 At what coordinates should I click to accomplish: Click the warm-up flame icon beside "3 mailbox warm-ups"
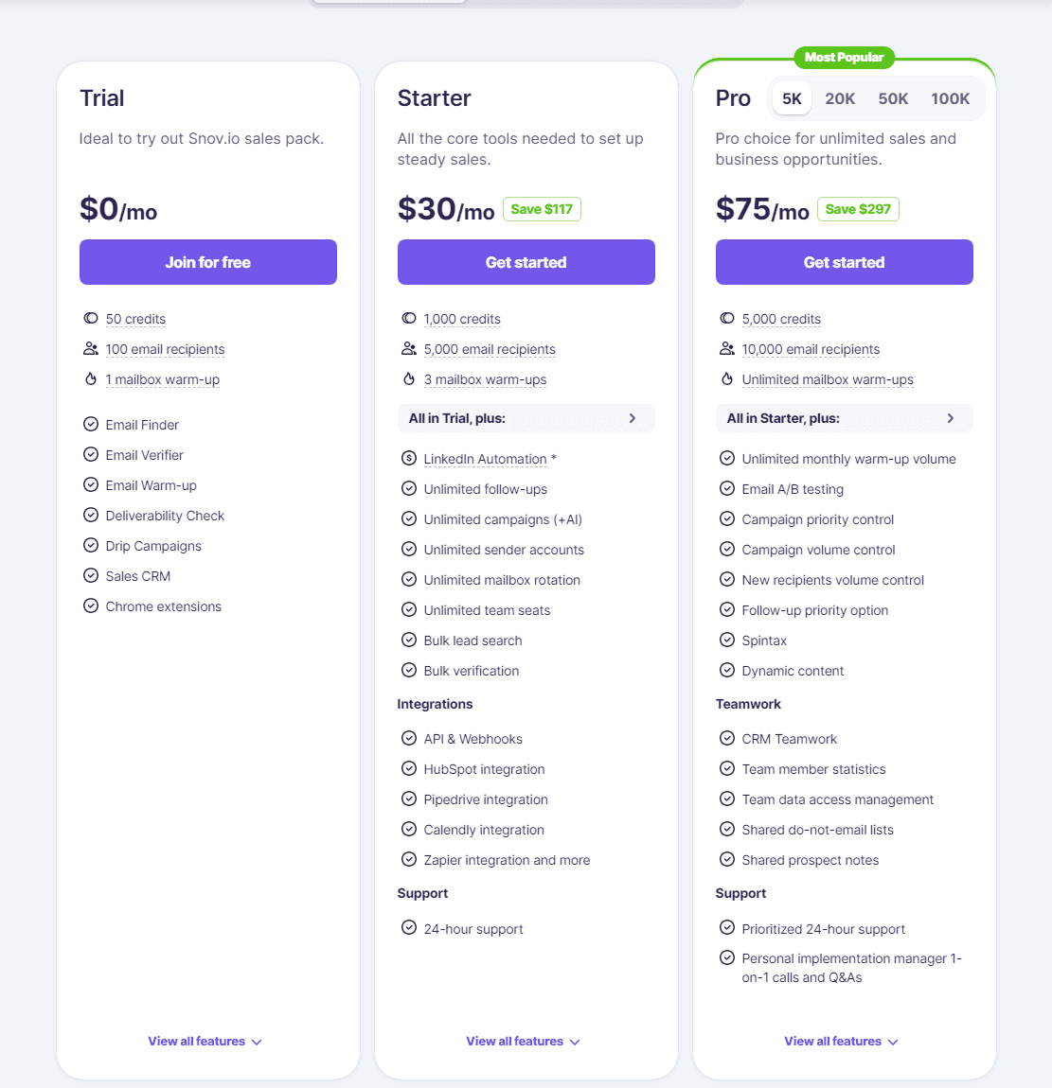click(x=409, y=379)
